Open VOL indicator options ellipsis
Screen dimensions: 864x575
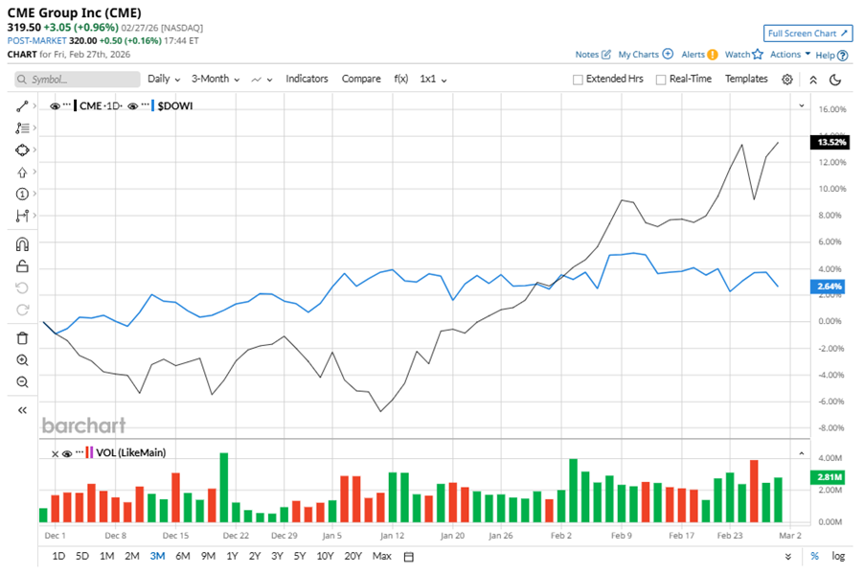(80, 452)
